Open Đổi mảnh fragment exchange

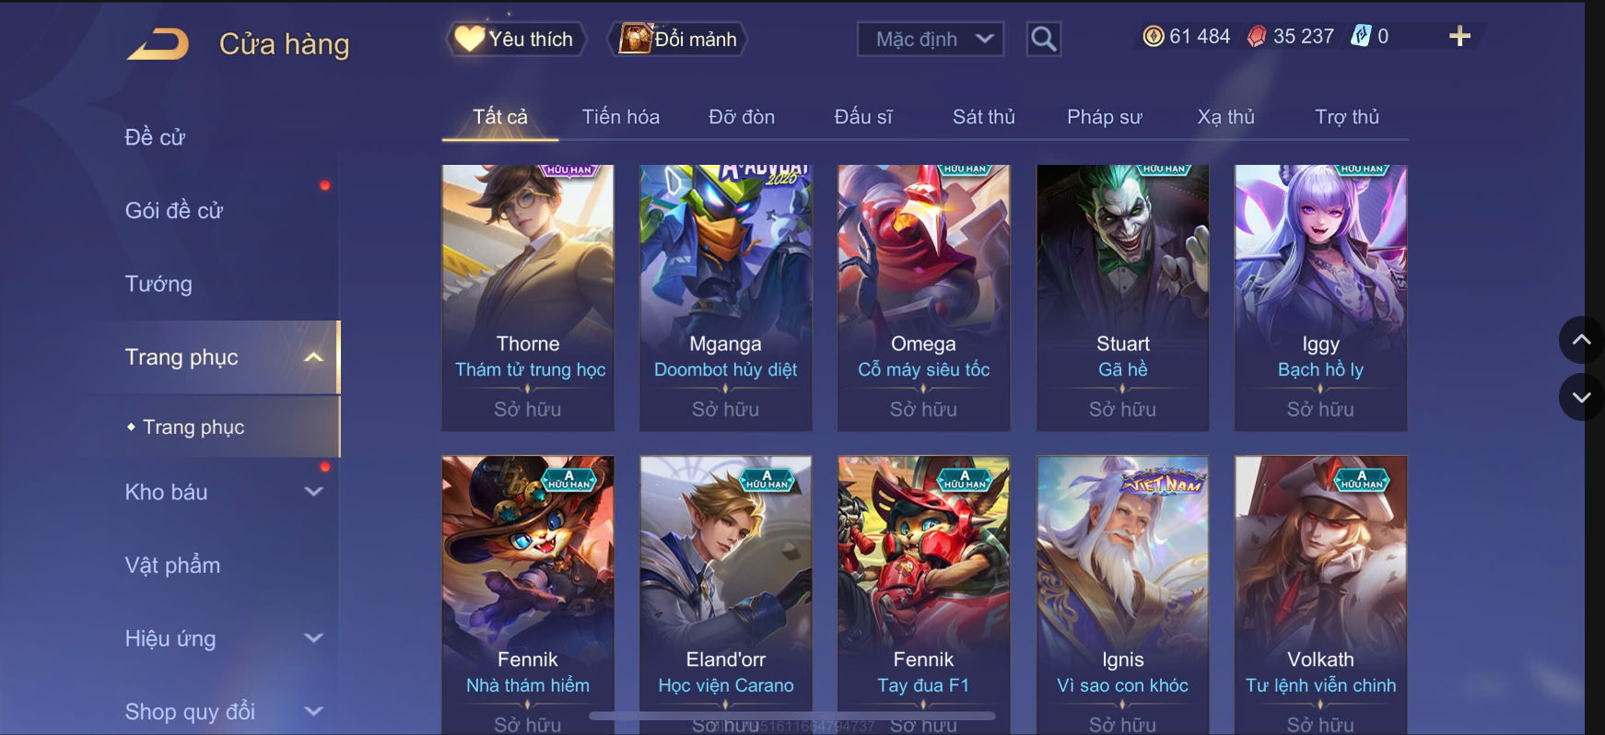click(x=677, y=39)
